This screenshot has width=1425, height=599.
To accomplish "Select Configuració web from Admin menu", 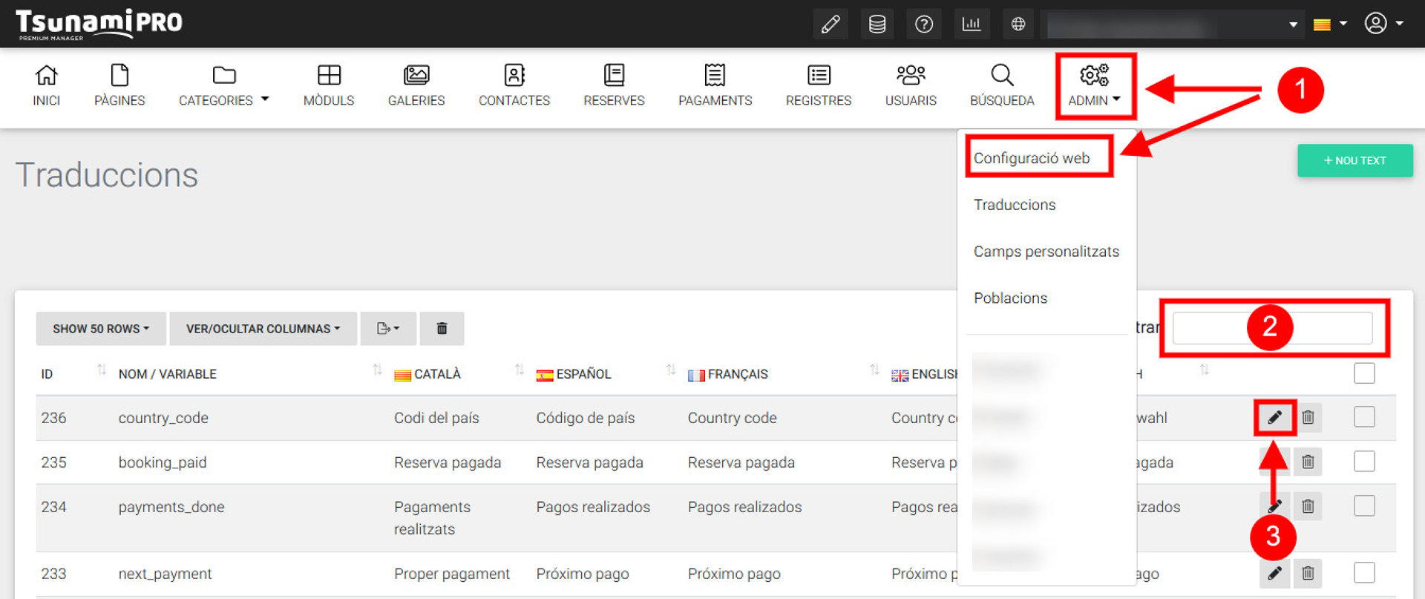I will pos(1032,158).
